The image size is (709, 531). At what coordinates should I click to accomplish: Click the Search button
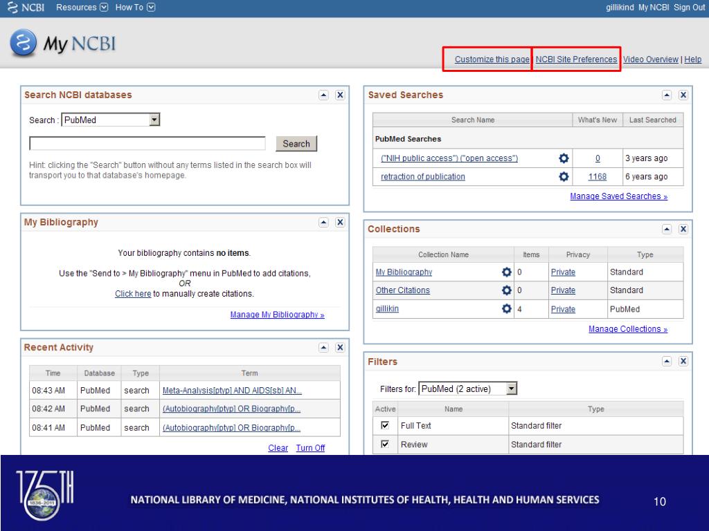tap(296, 144)
